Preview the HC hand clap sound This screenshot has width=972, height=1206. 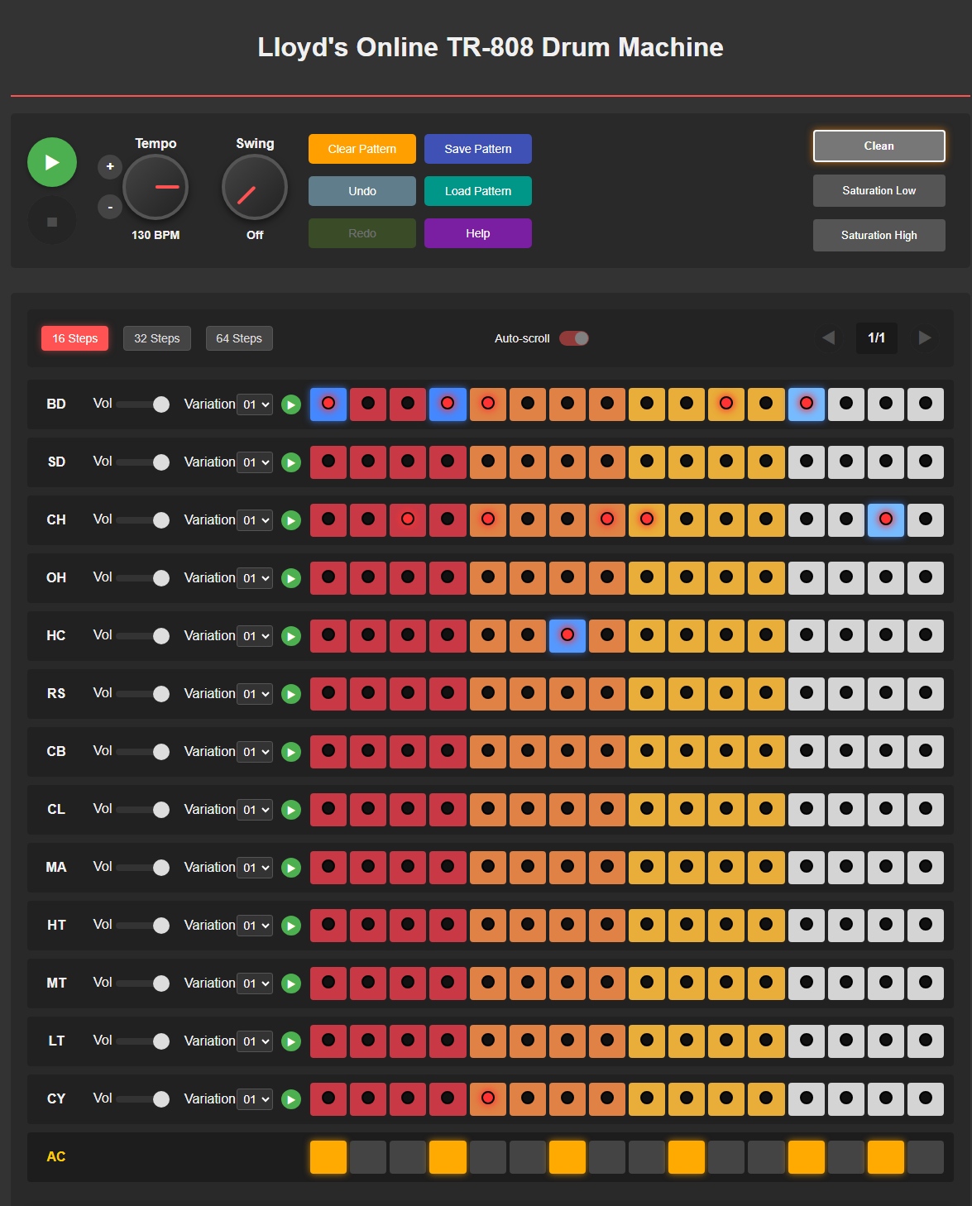click(291, 636)
